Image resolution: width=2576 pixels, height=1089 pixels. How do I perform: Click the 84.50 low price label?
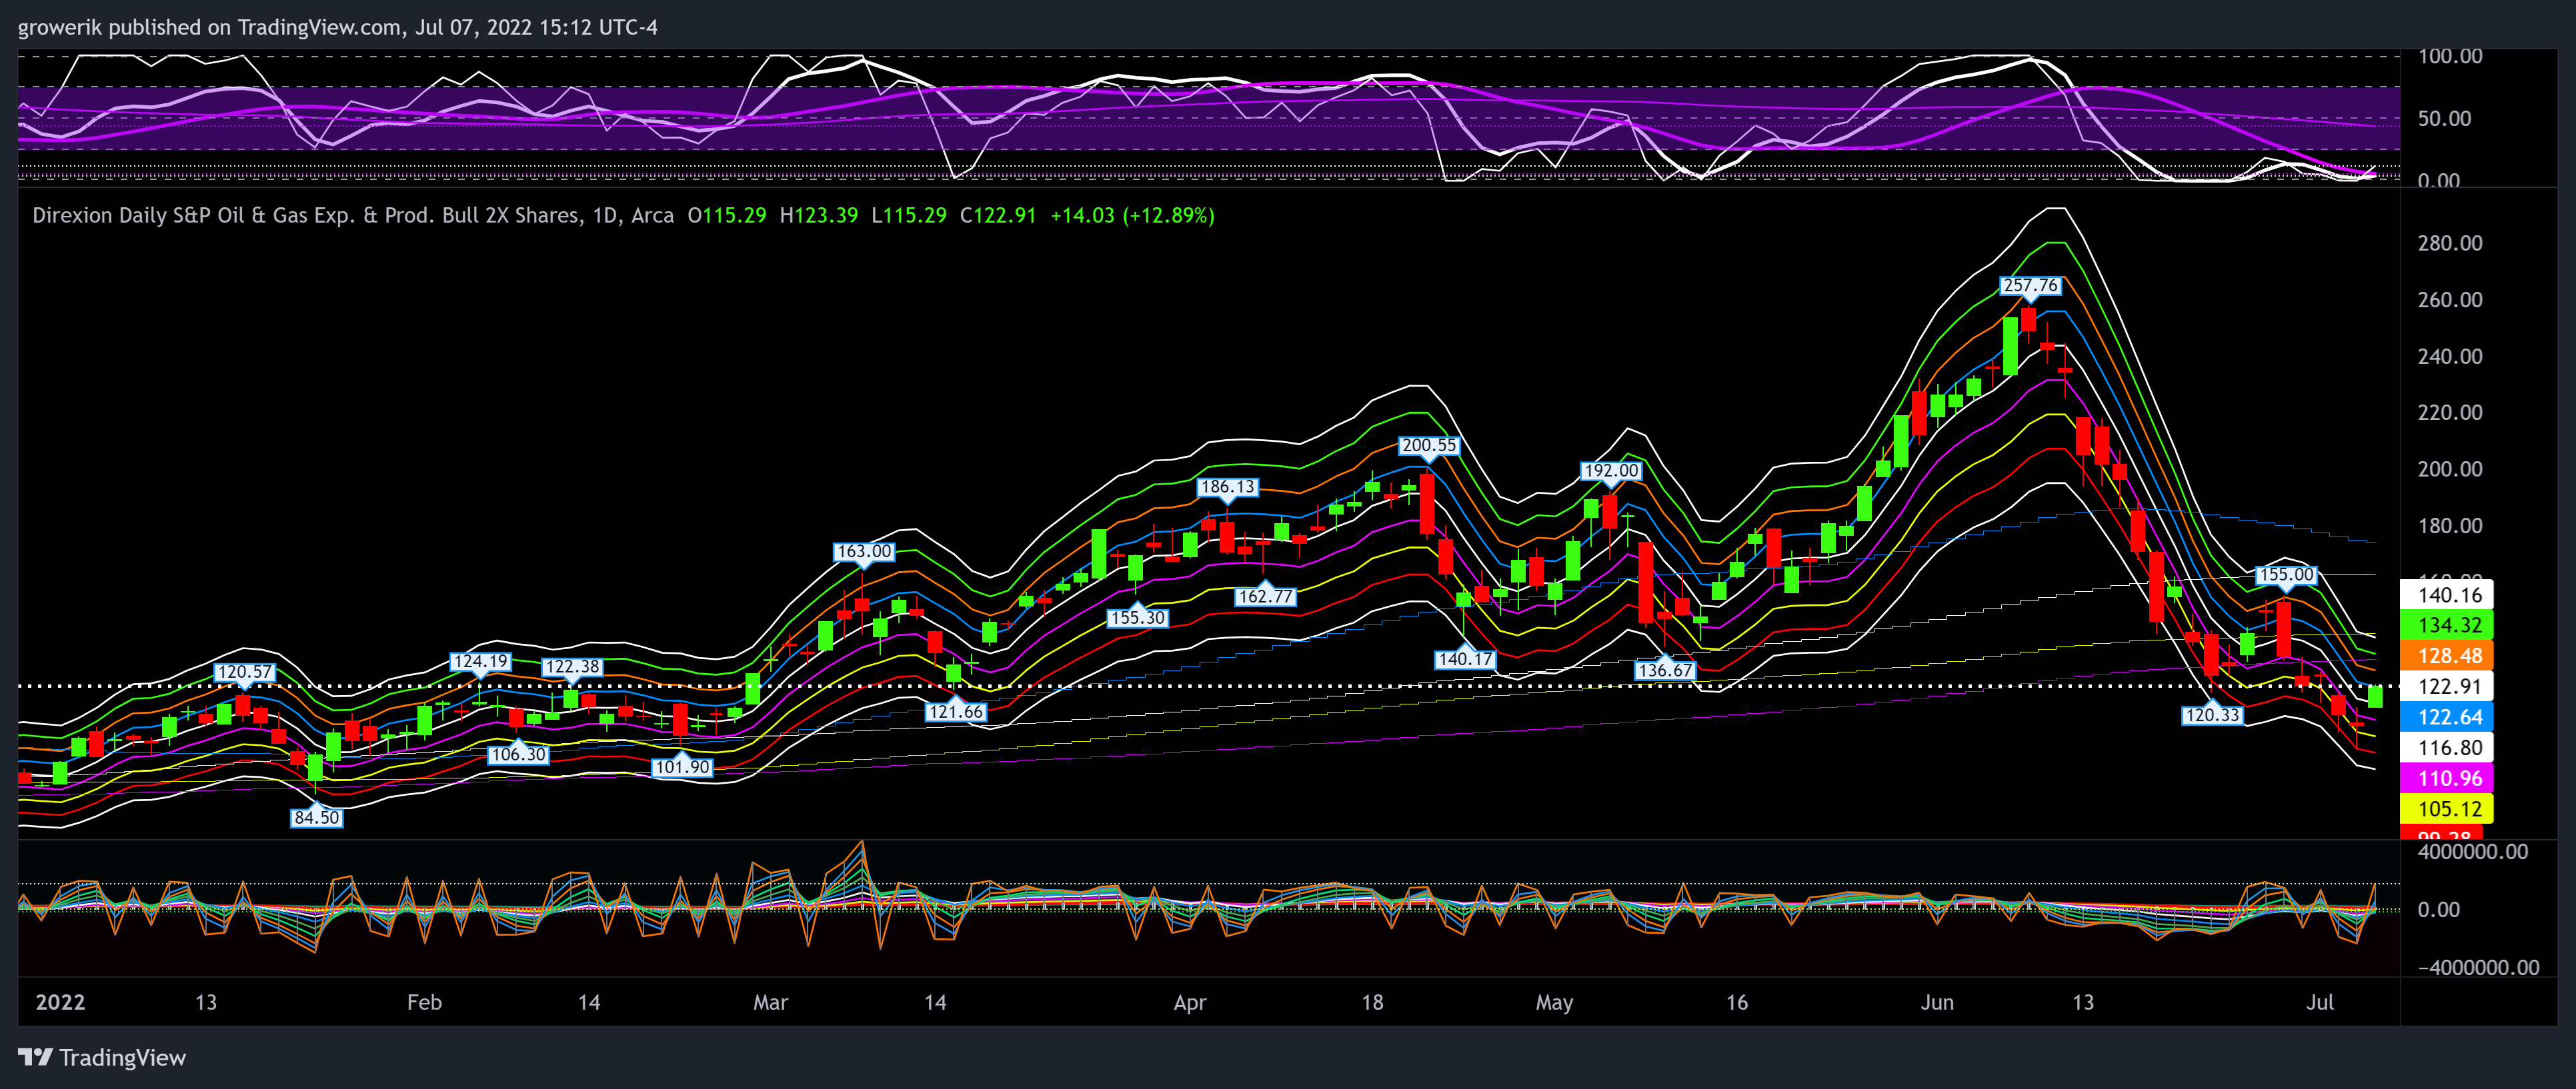tap(316, 817)
